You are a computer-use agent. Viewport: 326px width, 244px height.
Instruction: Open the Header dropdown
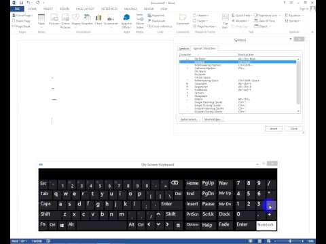(x=200, y=16)
